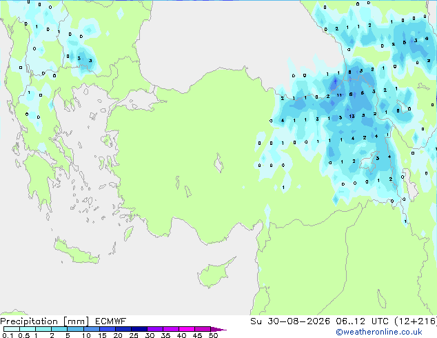Click the 'Su 30-08-2026 06..12 UTC' forecast time text
Screen dimensions: 437x338
tap(319, 321)
